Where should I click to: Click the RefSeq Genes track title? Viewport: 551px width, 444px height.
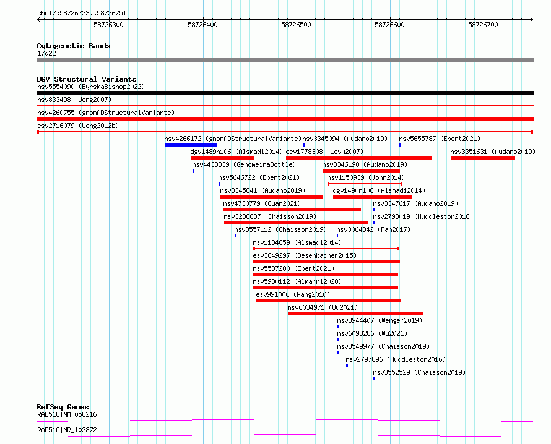pyautogui.click(x=63, y=407)
